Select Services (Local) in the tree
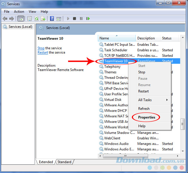188x173 pixels. 18,27
